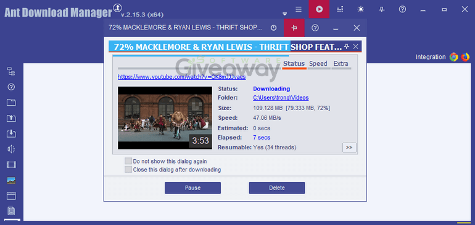
Task: Toggle the red pin icon in download dialog
Action: pyautogui.click(x=294, y=28)
